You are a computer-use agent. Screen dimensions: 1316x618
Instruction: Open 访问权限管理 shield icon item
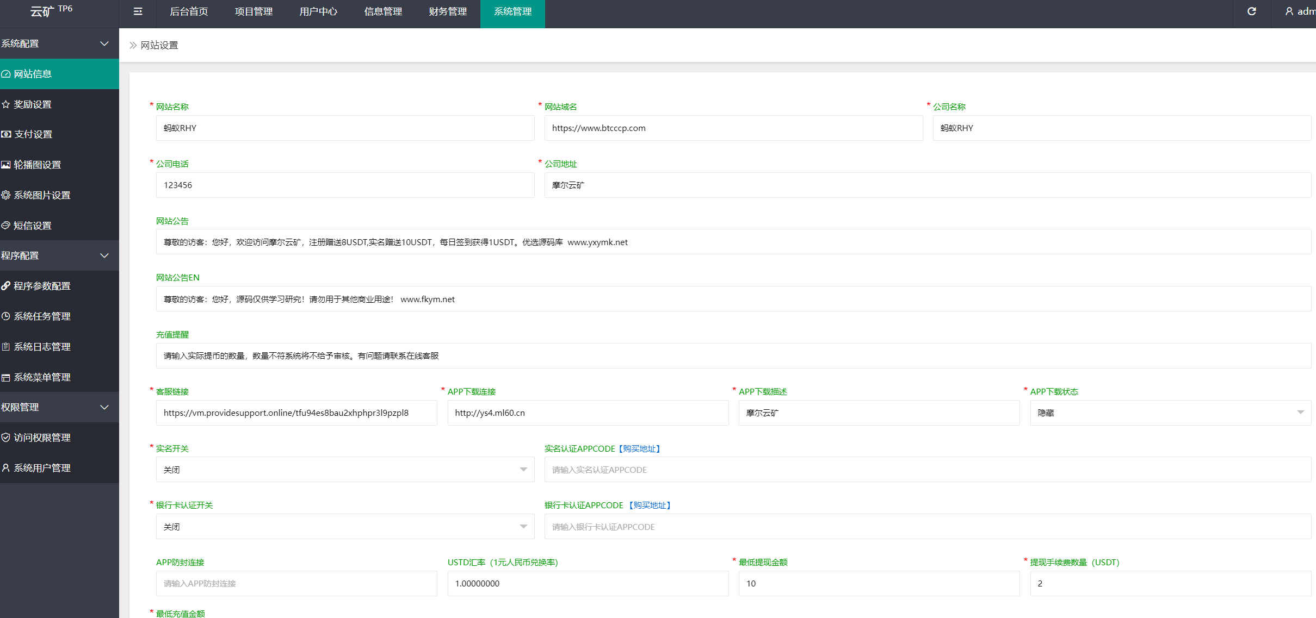coord(42,438)
